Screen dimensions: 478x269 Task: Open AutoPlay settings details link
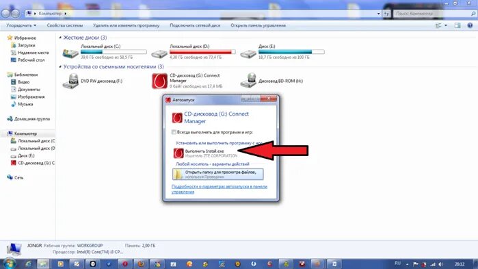point(220,189)
